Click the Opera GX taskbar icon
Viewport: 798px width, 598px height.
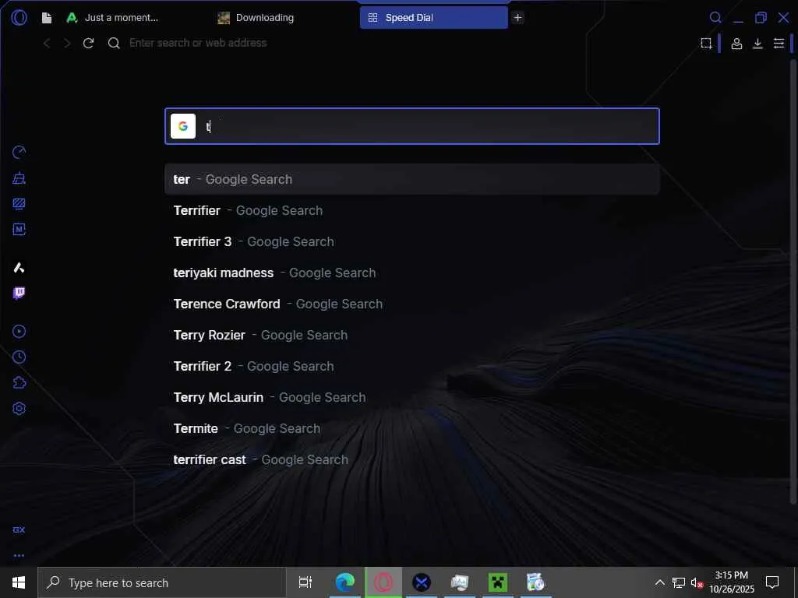[383, 582]
